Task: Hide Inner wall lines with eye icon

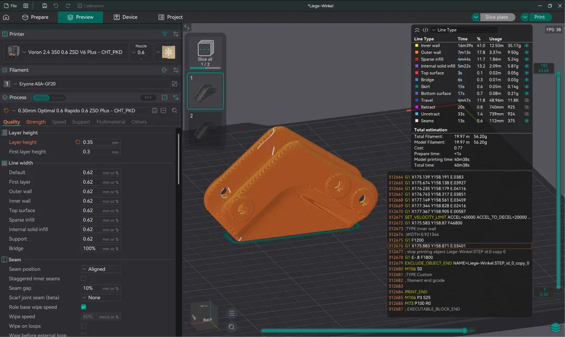Action: pos(527,45)
